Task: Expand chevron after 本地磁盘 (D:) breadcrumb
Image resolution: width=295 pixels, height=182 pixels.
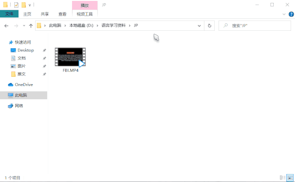Action: click(x=97, y=26)
